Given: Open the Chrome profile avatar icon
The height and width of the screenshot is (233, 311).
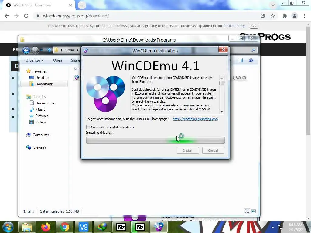Looking at the screenshot, I should 295,16.
